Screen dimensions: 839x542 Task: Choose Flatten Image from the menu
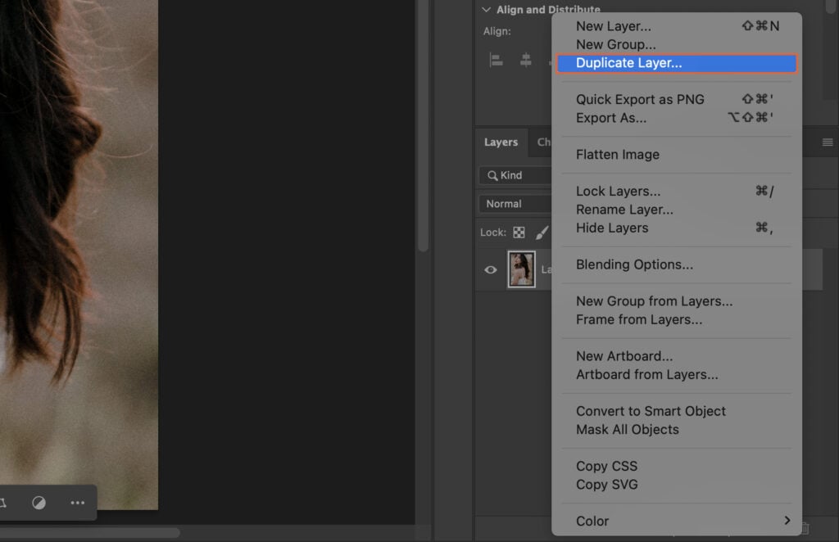617,154
